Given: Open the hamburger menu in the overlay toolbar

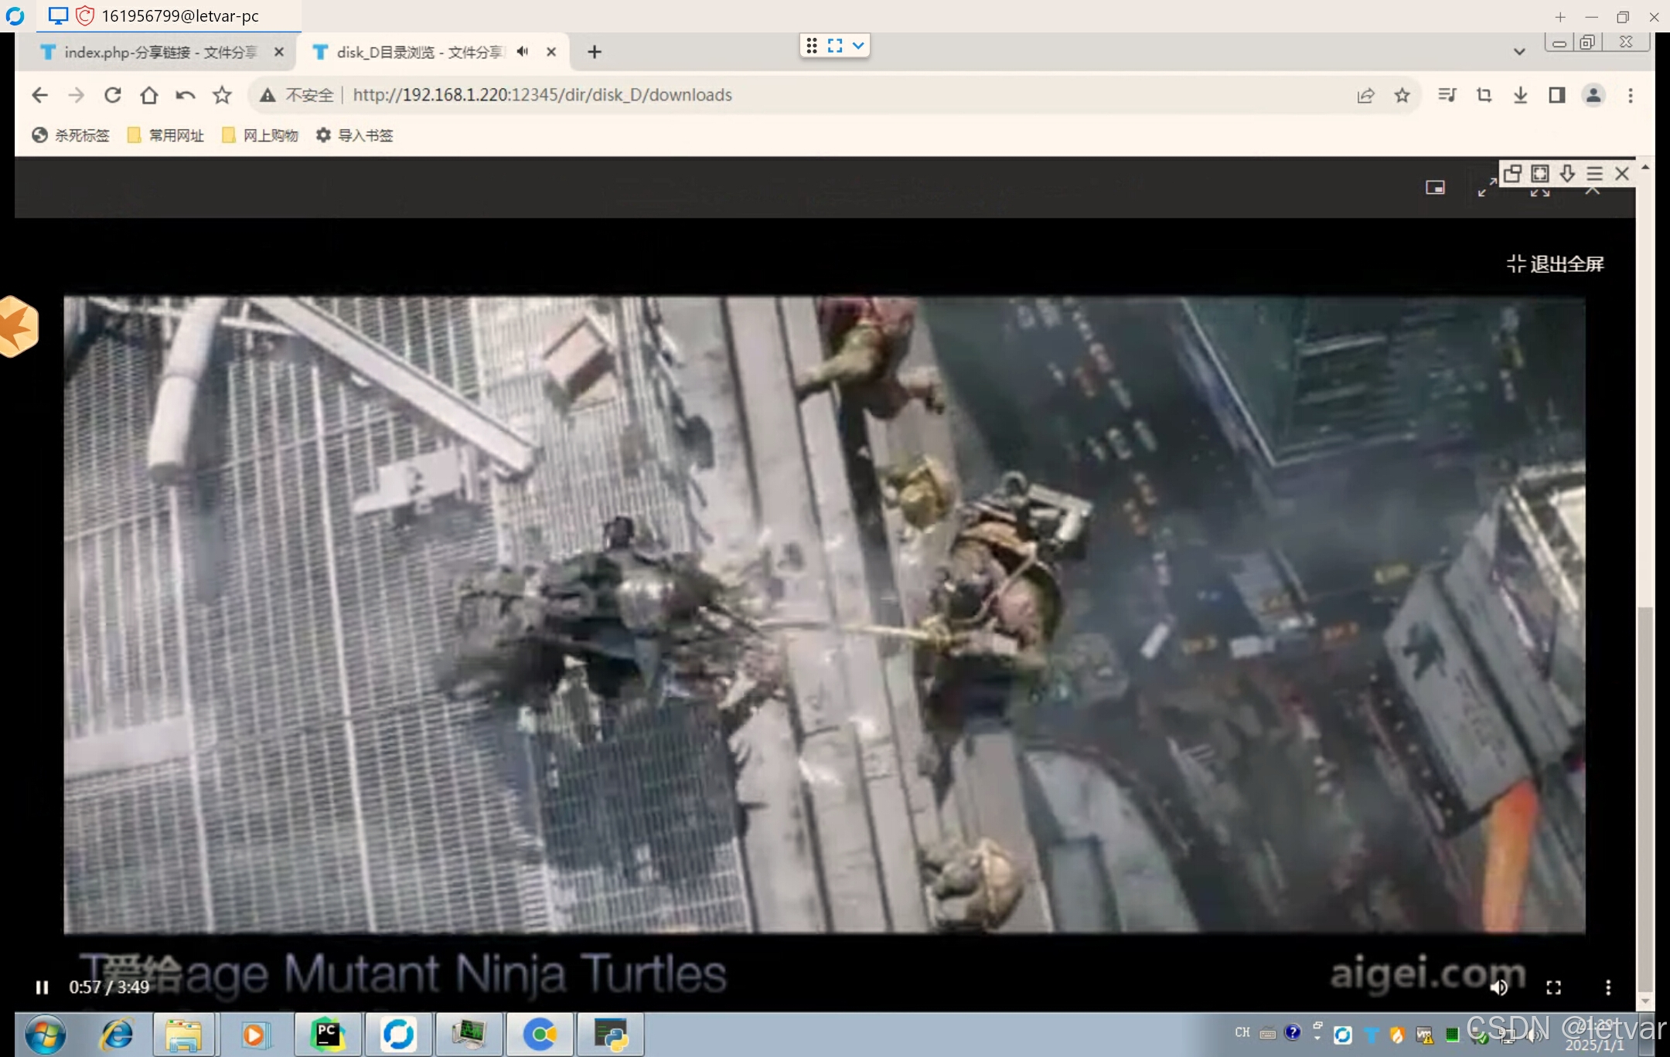Looking at the screenshot, I should coord(1594,173).
